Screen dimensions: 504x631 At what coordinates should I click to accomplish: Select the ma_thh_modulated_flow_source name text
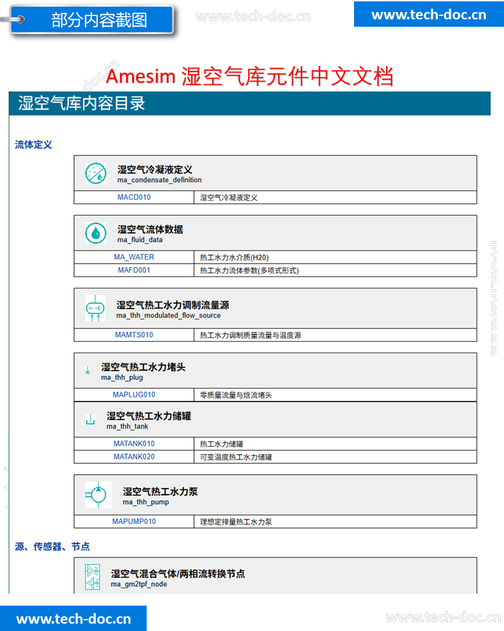click(x=169, y=315)
